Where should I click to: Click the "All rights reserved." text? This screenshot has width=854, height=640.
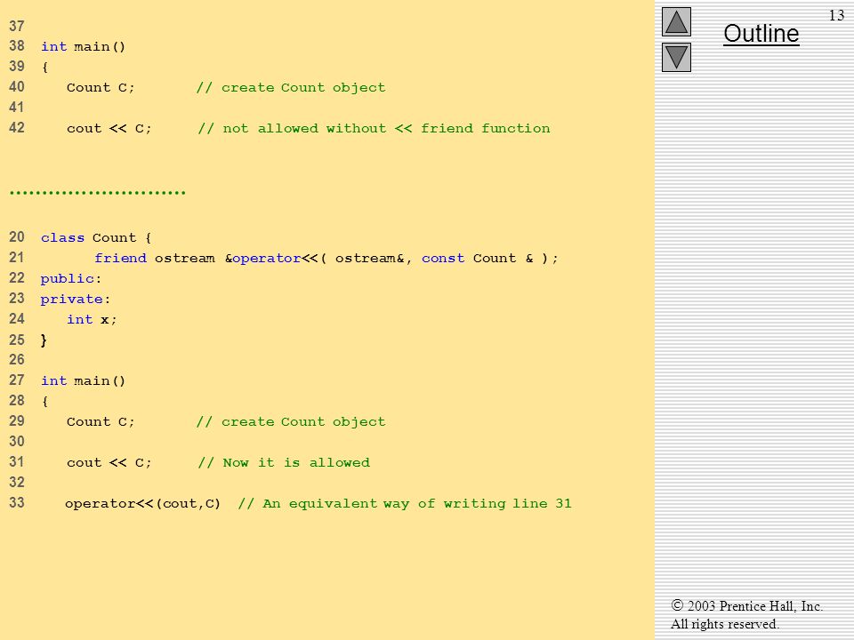point(725,624)
